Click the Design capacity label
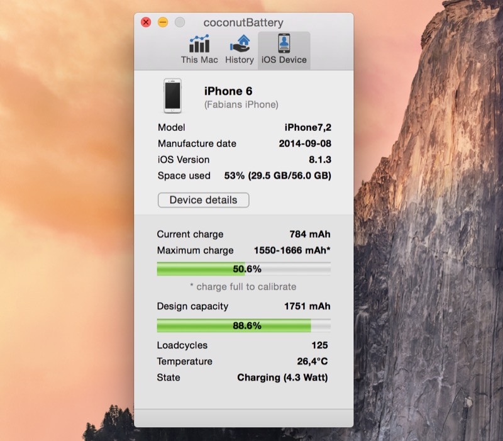This screenshot has height=441, width=503. point(193,306)
